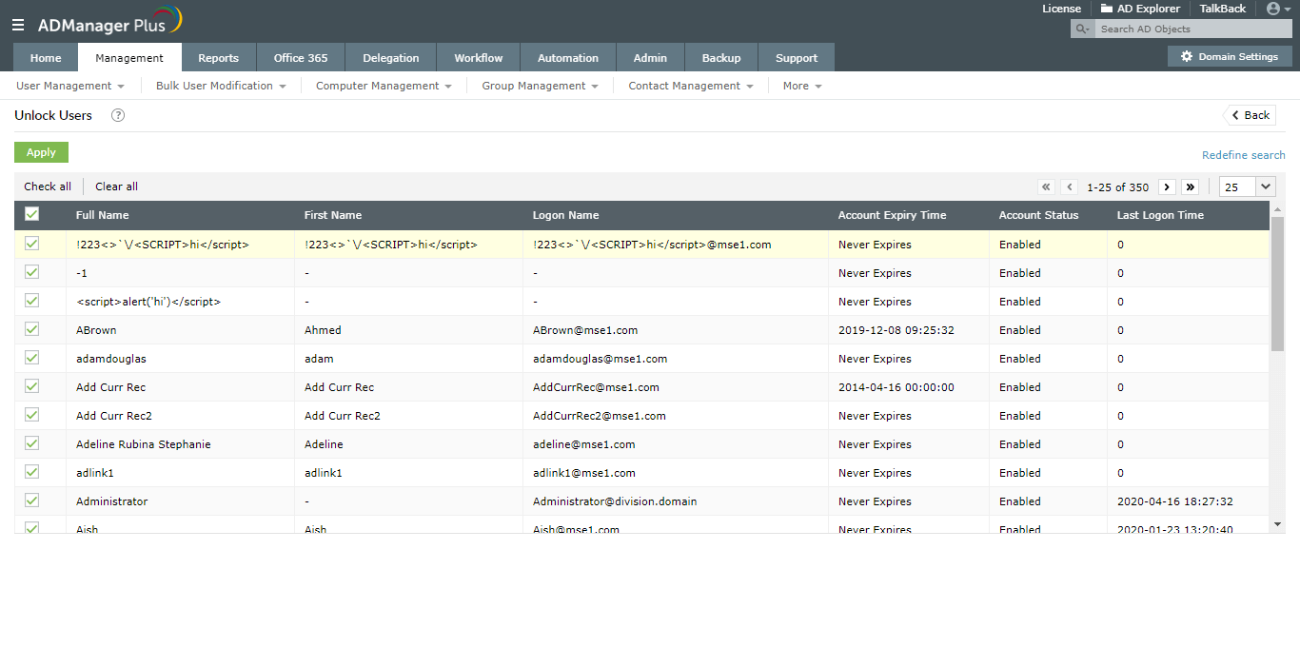The width and height of the screenshot is (1300, 648).
Task: Uncheck the Administrator account row
Action: coord(31,501)
